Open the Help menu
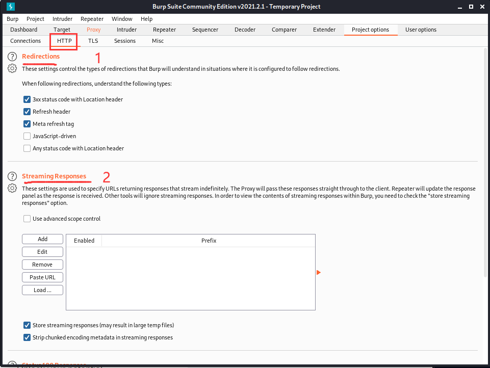This screenshot has height=368, width=490. tap(146, 19)
